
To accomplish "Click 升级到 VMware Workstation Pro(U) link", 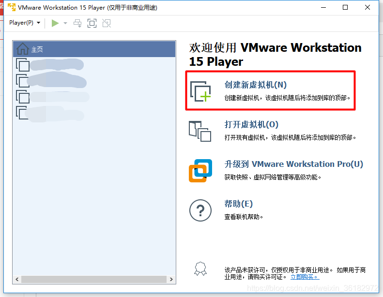I will pos(294,164).
